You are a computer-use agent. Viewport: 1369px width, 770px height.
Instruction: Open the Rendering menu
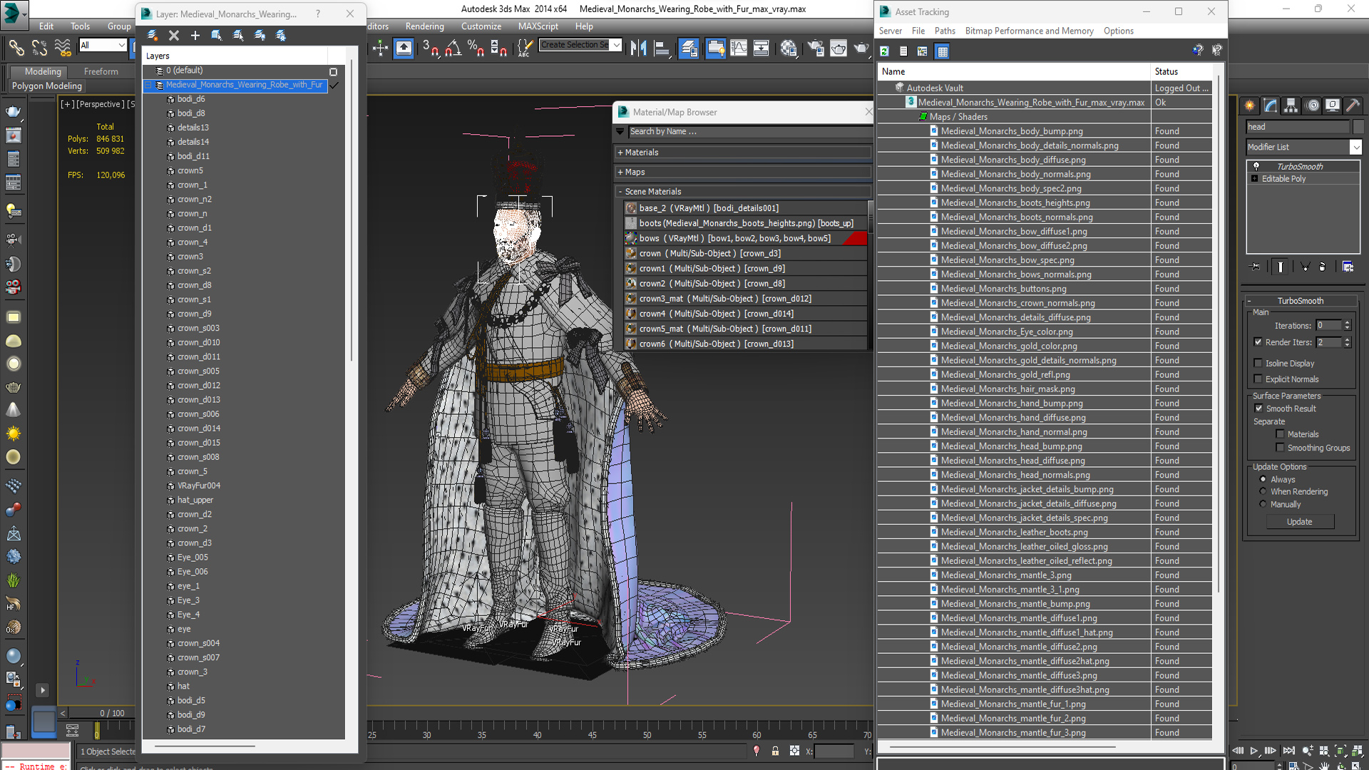click(x=423, y=26)
